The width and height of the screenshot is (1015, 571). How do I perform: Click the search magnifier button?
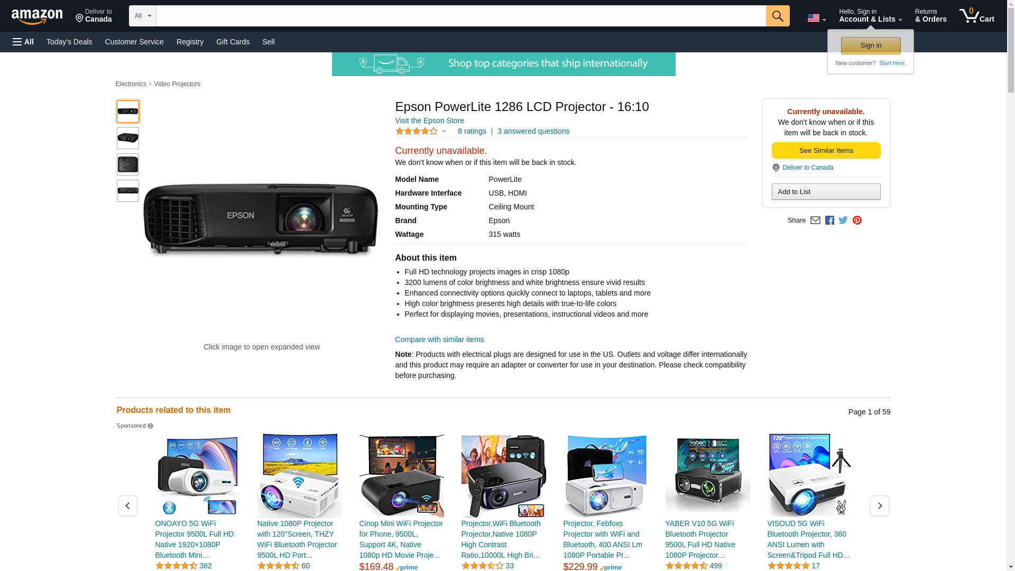[x=777, y=16]
